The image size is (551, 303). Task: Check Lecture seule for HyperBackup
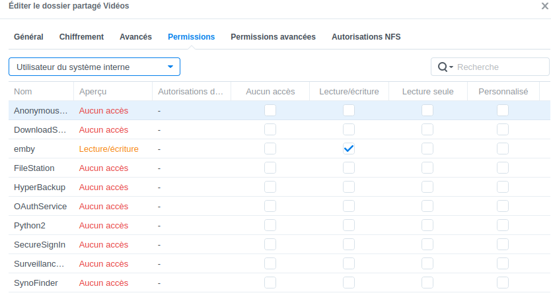pyautogui.click(x=427, y=187)
